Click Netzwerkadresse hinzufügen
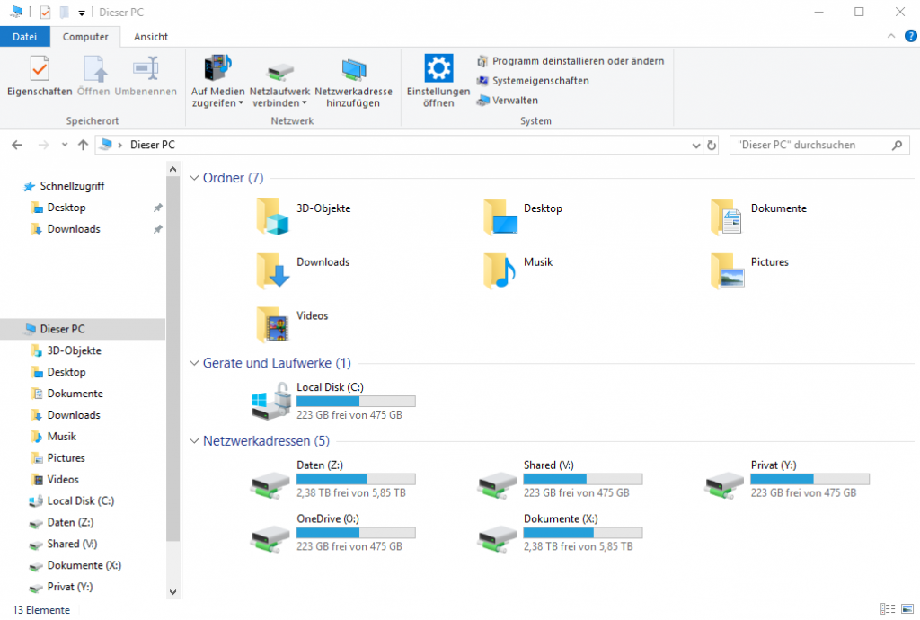This screenshot has width=920, height=620. point(353,81)
